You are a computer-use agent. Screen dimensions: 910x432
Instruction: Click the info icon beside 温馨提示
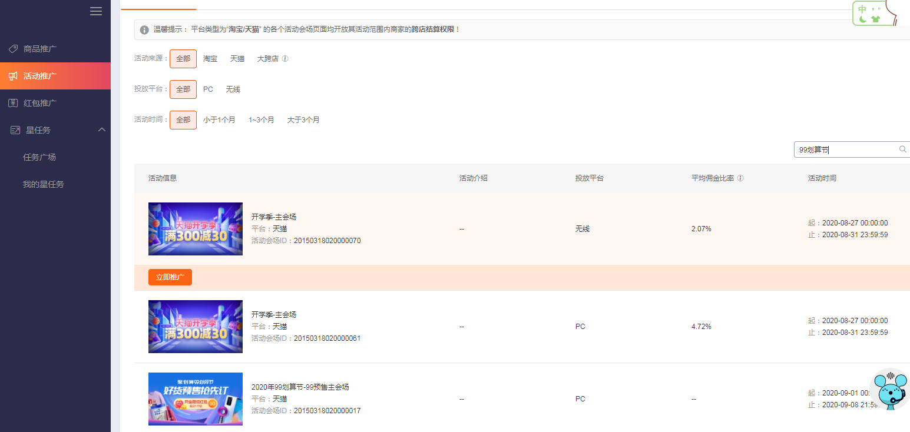144,29
